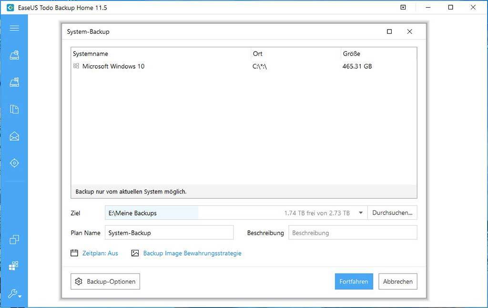Click the 465.31 GB size value
Image resolution: width=488 pixels, height=308 pixels.
pos(357,66)
